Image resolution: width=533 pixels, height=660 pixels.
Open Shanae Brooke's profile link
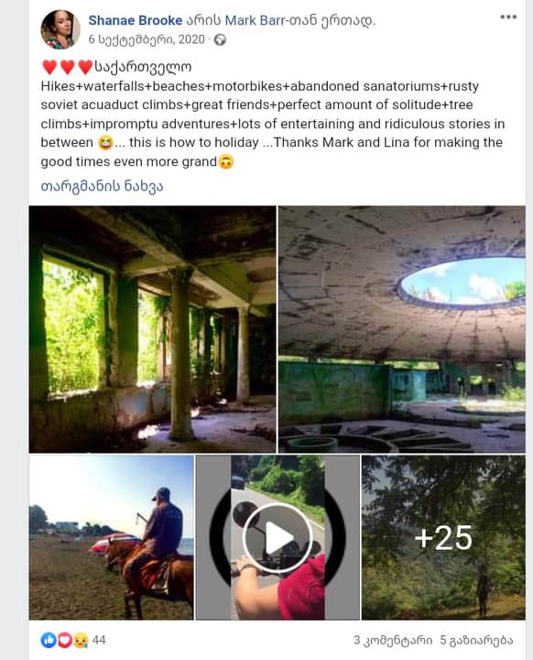[135, 20]
